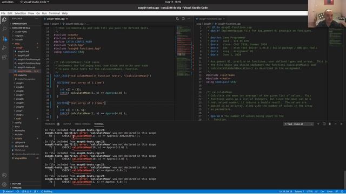Screen dimensions: 346x194
Task: Close the terminal panel with the X icon
Action: pyautogui.click(x=341, y=124)
